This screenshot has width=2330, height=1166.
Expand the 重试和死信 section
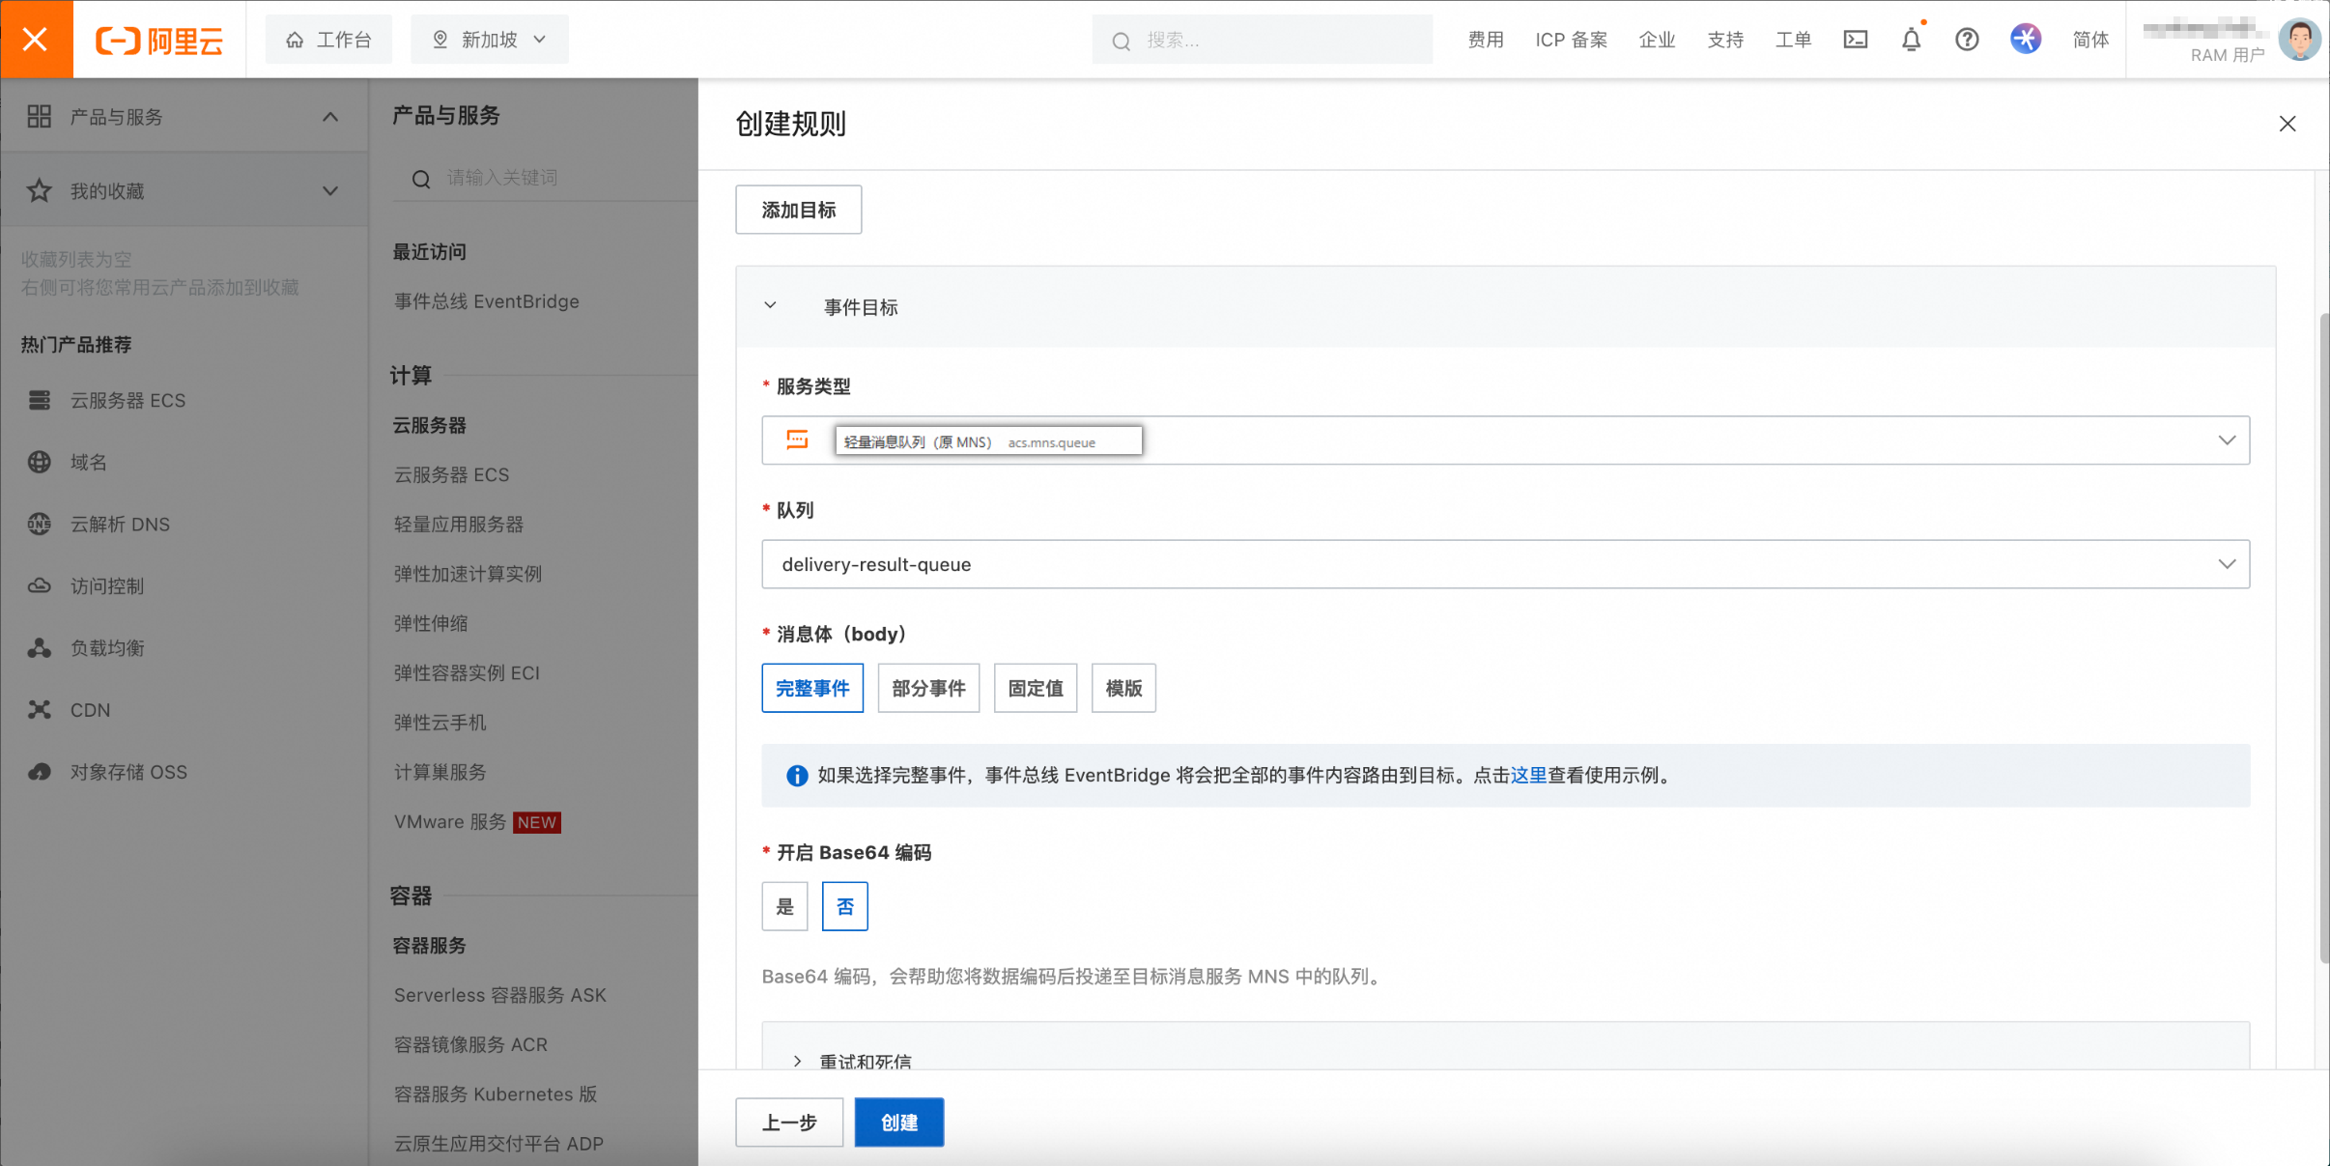797,1061
